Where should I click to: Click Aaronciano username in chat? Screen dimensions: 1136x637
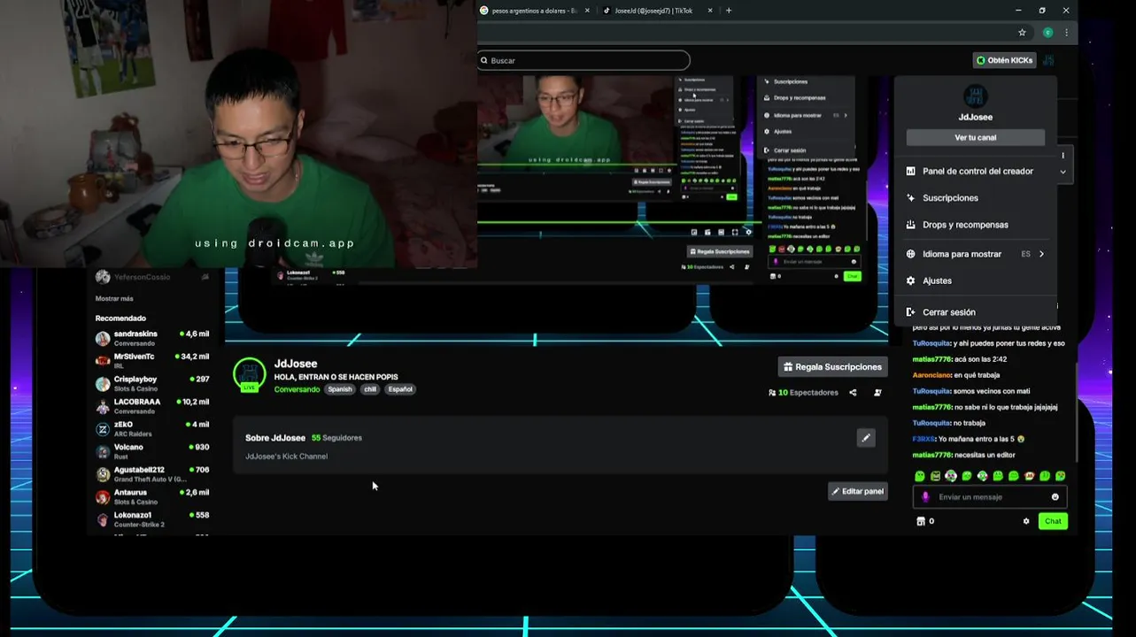click(x=931, y=375)
